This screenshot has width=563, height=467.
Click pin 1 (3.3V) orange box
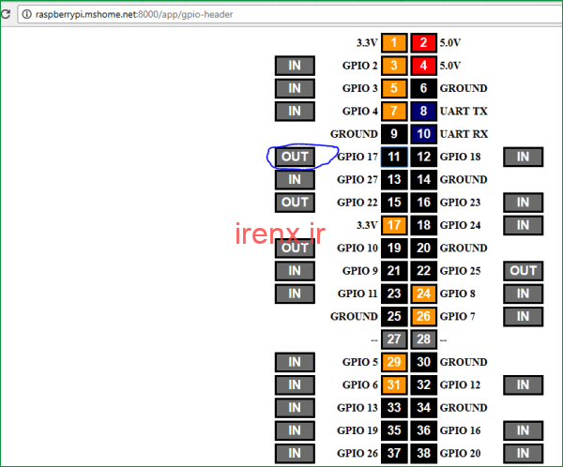point(394,43)
